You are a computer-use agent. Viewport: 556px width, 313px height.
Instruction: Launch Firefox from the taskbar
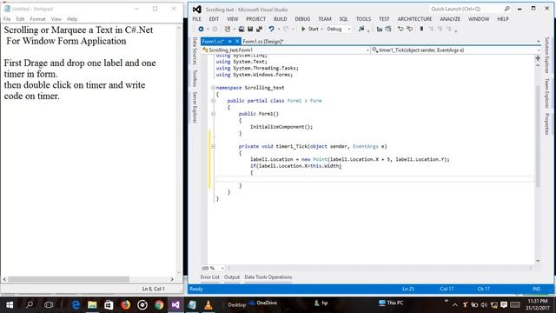click(125, 305)
